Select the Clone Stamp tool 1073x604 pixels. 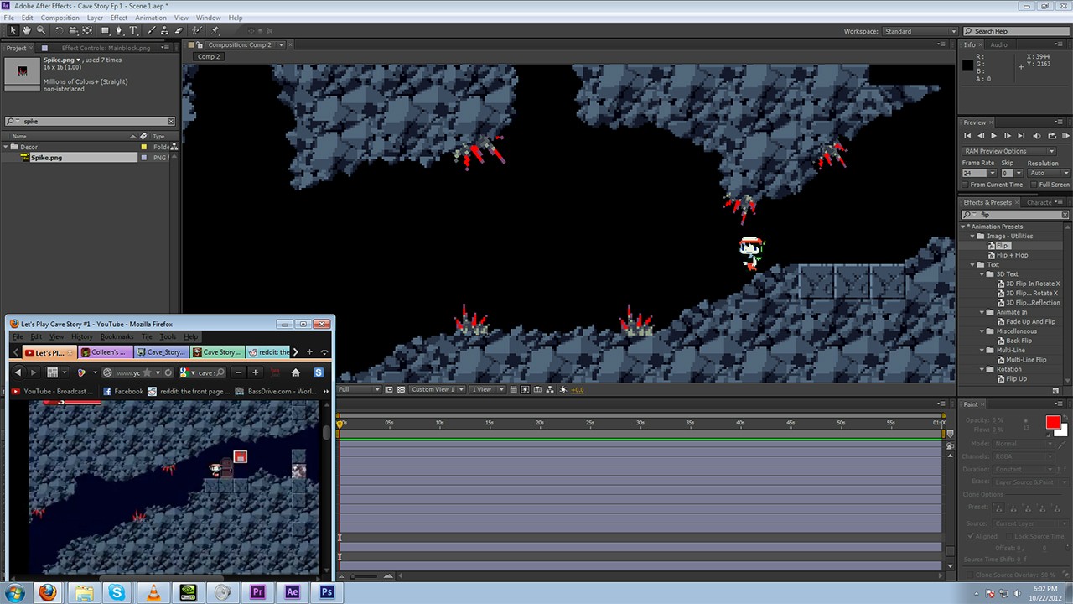pyautogui.click(x=164, y=30)
